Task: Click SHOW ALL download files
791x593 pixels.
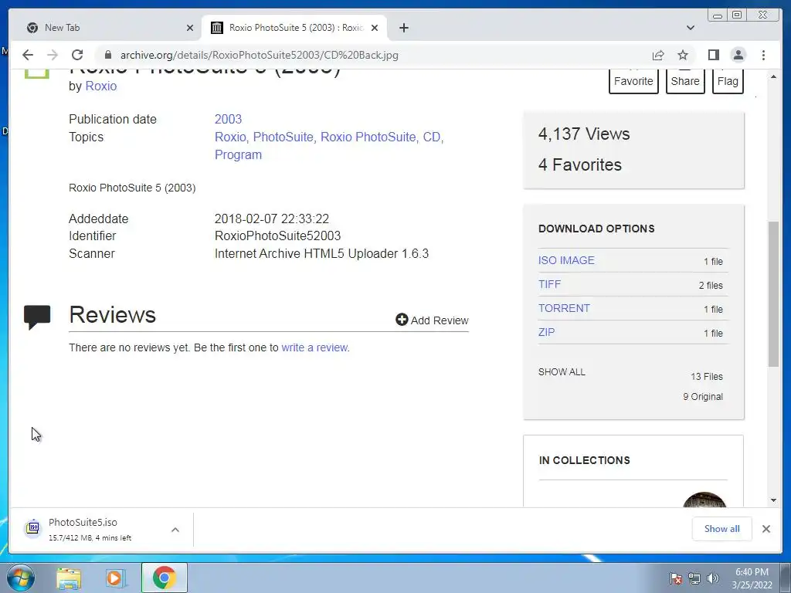Action: click(562, 372)
